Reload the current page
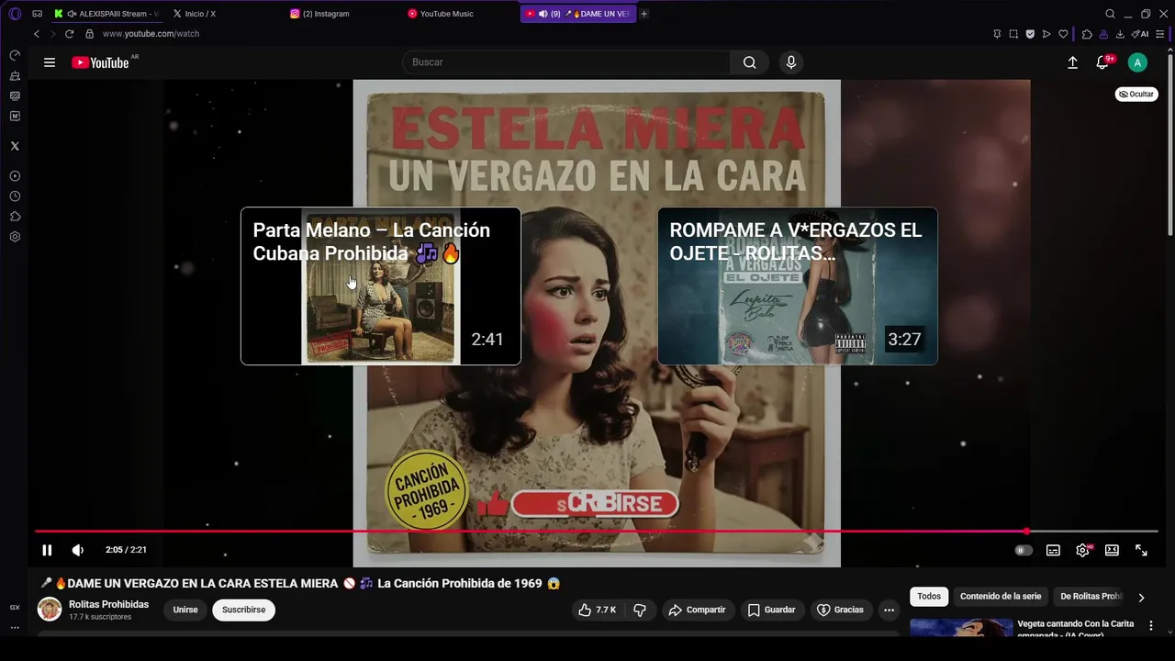The image size is (1175, 661). 69,34
